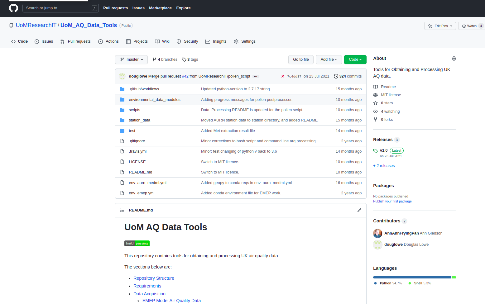The height and width of the screenshot is (304, 485).
Task: Jump to the Requirements section link
Action: (147, 286)
